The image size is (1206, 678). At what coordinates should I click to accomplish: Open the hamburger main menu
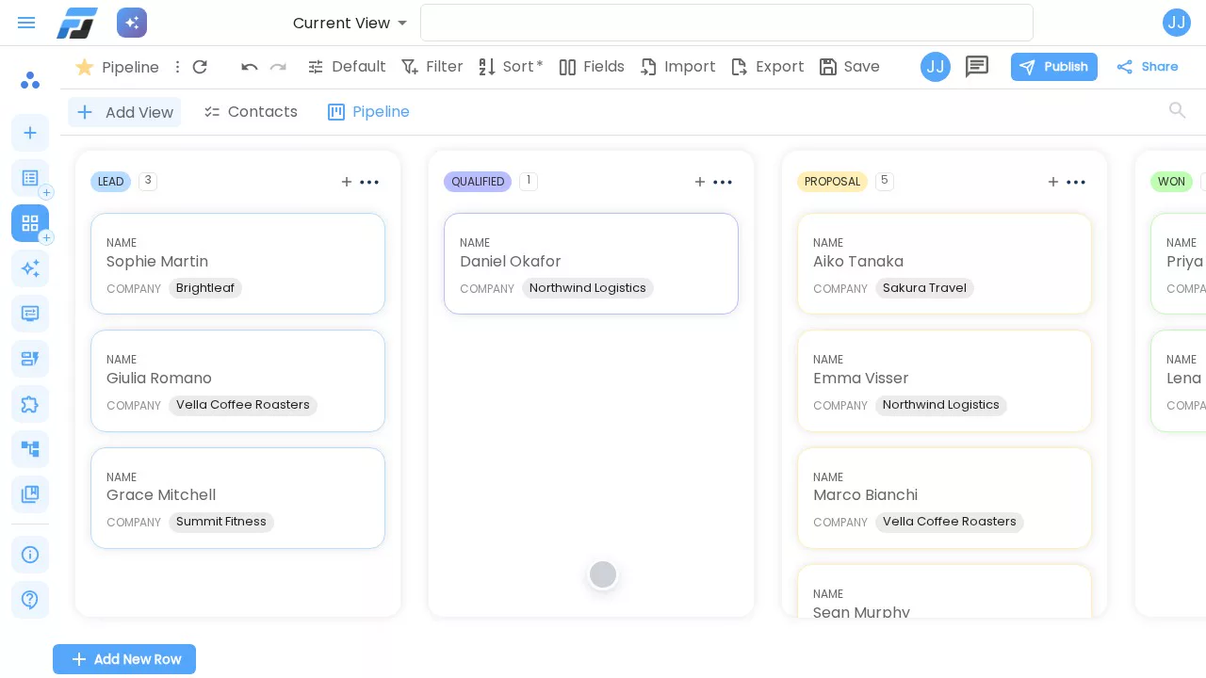pos(26,23)
